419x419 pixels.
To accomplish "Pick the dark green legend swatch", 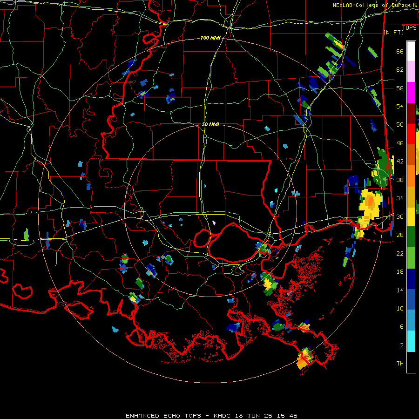I will click(x=411, y=237).
